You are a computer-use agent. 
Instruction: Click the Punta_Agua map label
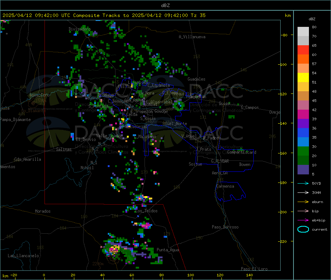168,250
